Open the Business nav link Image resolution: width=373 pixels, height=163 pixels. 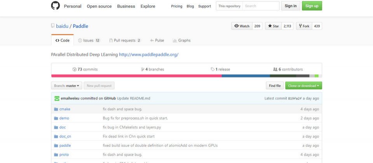pos(126,6)
